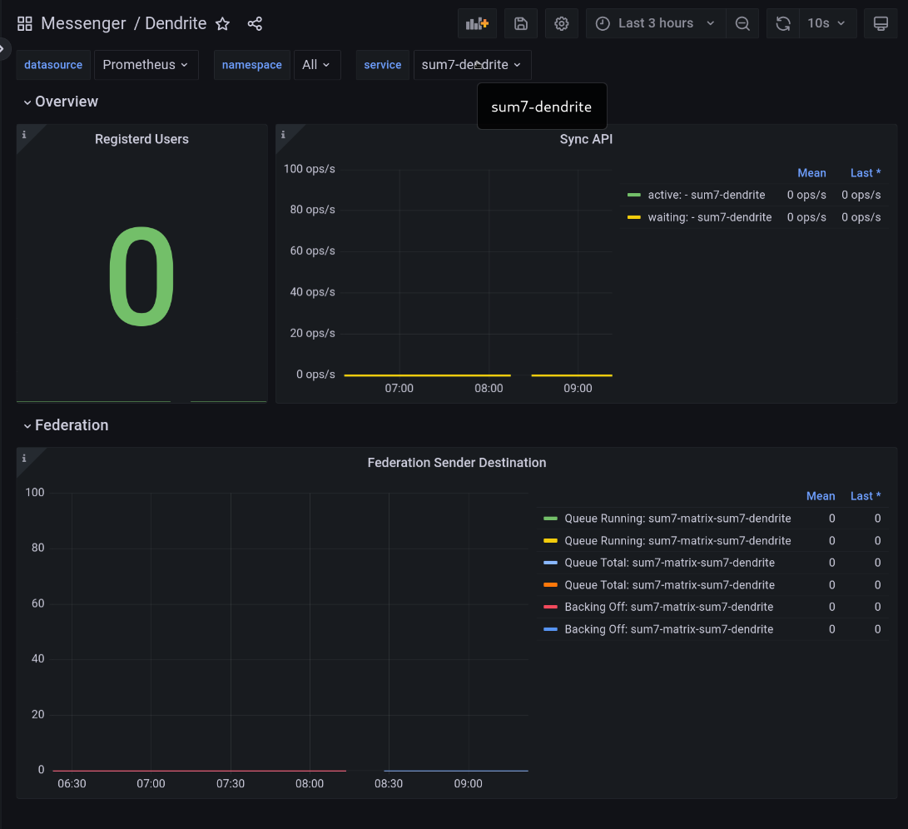Click the save dashboard icon

pyautogui.click(x=520, y=23)
